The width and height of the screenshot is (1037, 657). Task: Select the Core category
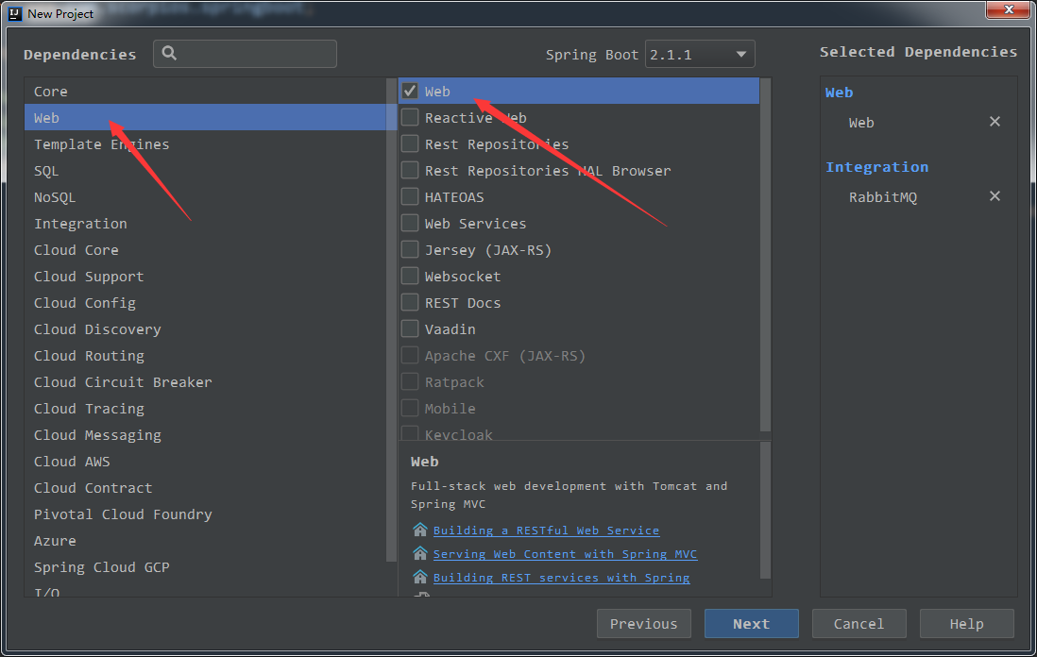point(206,92)
